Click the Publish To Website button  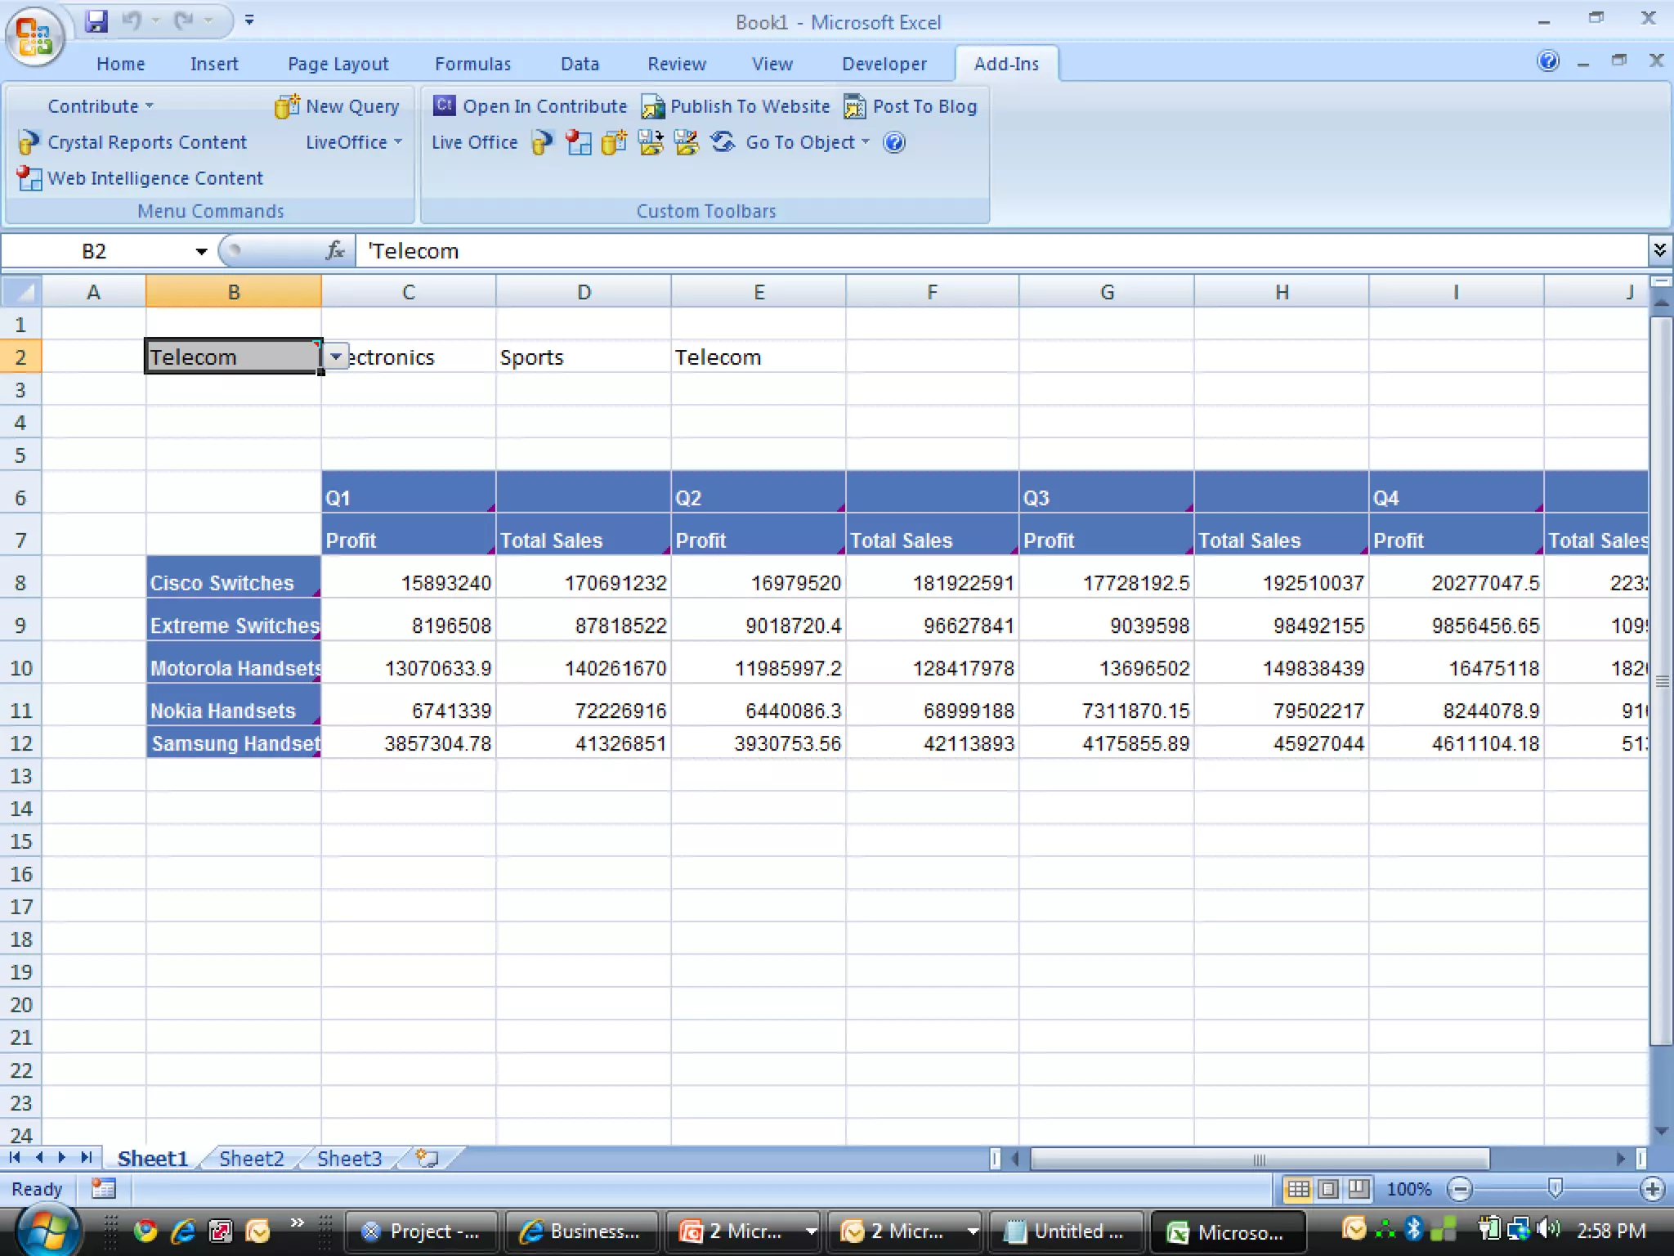(736, 106)
